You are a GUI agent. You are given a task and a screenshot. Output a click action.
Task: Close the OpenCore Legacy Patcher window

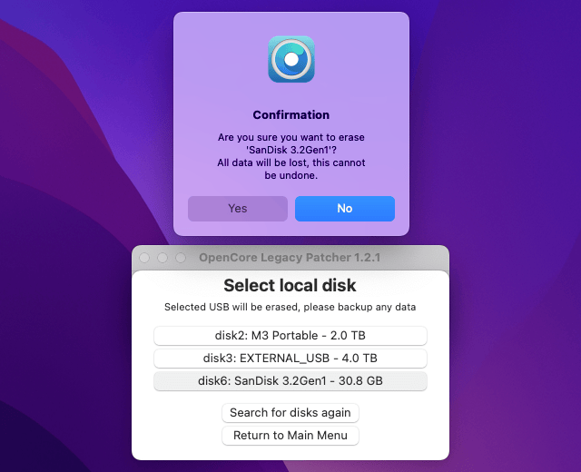coord(145,258)
